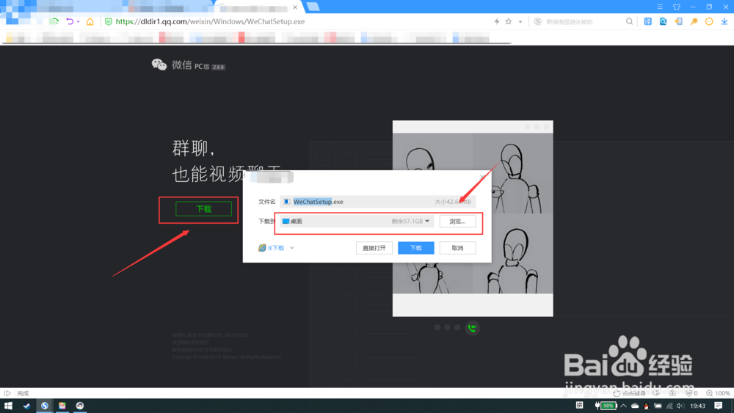This screenshot has height=413, width=734.
Task: Click the green security shield in address bar
Action: [x=108, y=21]
